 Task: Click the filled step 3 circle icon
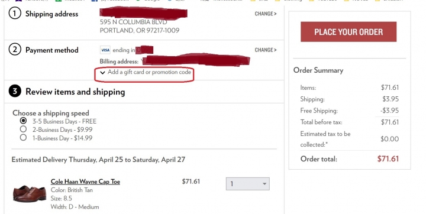coord(15,91)
